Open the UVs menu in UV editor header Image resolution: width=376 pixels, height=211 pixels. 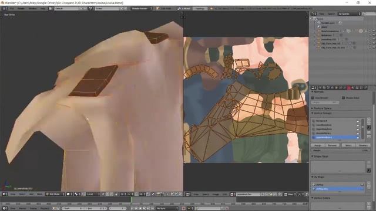pyautogui.click(x=224, y=194)
